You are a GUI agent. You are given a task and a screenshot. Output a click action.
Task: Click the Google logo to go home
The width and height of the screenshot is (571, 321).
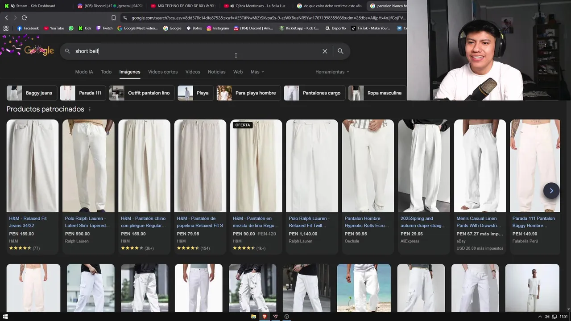click(x=39, y=50)
